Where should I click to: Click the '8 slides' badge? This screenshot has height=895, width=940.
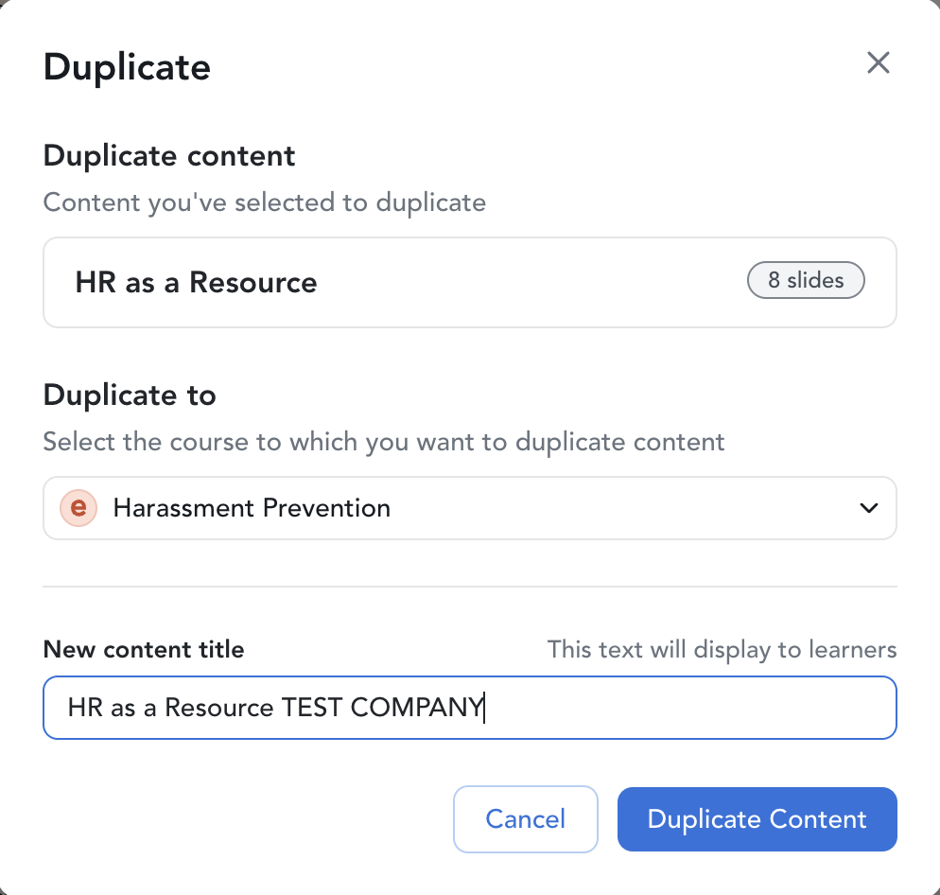coord(806,281)
